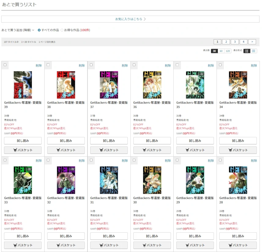Show 120 items per page
Viewport: 263px width, 252px height.
[x=228, y=51]
